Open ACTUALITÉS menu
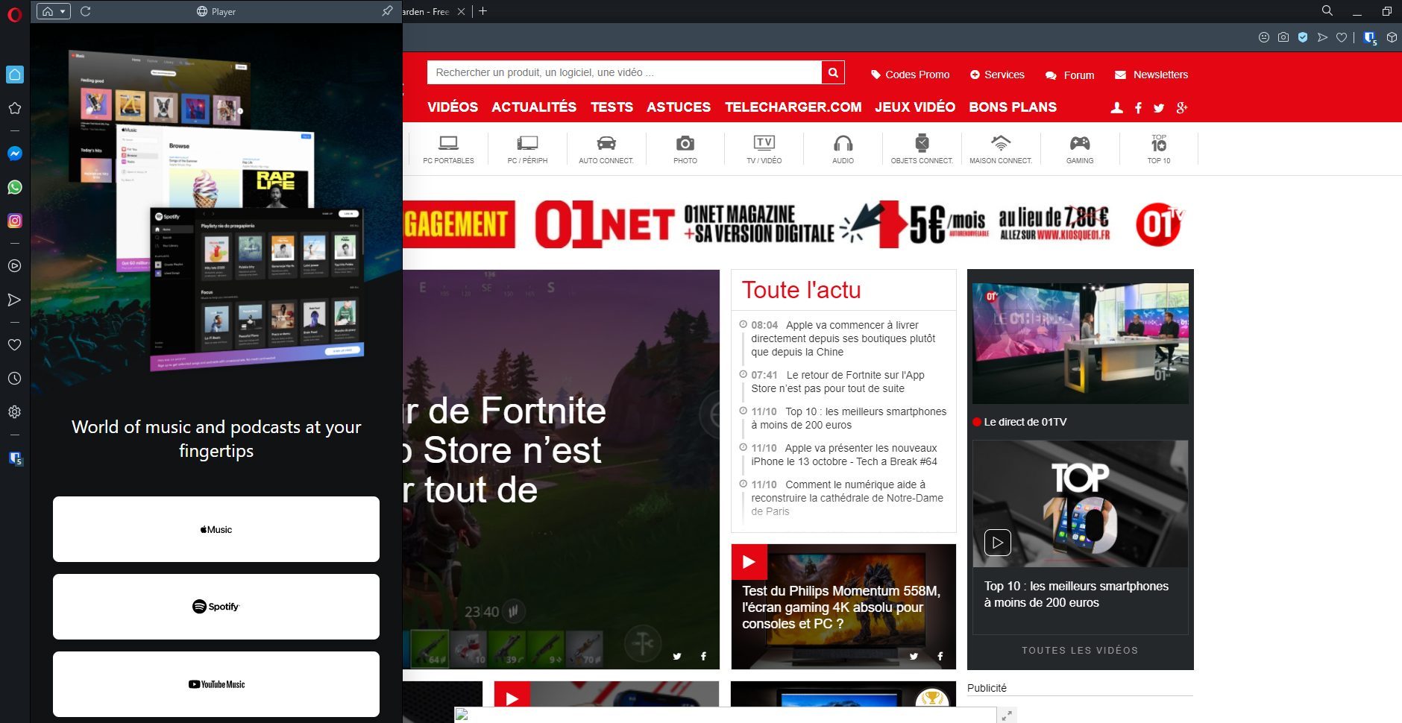The width and height of the screenshot is (1402, 723). click(x=534, y=107)
